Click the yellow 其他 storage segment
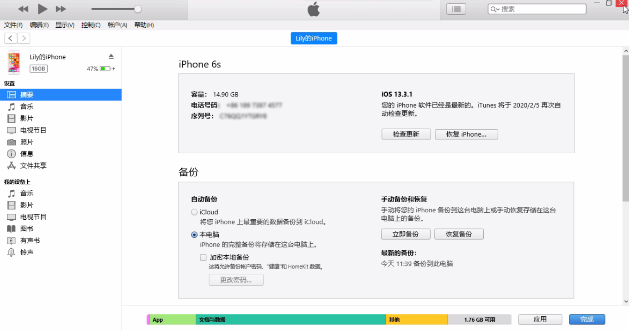629x331 pixels. coord(417,319)
